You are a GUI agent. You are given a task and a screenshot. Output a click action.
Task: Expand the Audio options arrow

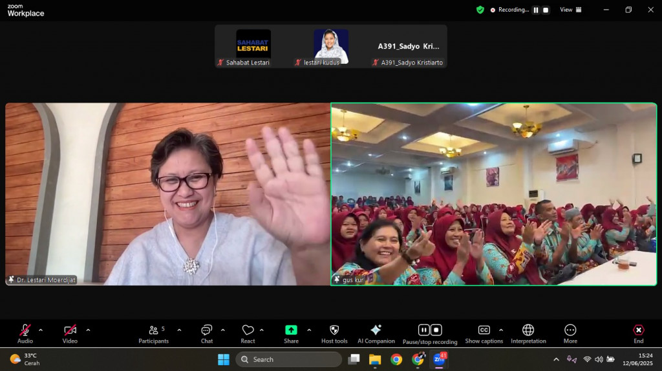click(x=41, y=330)
